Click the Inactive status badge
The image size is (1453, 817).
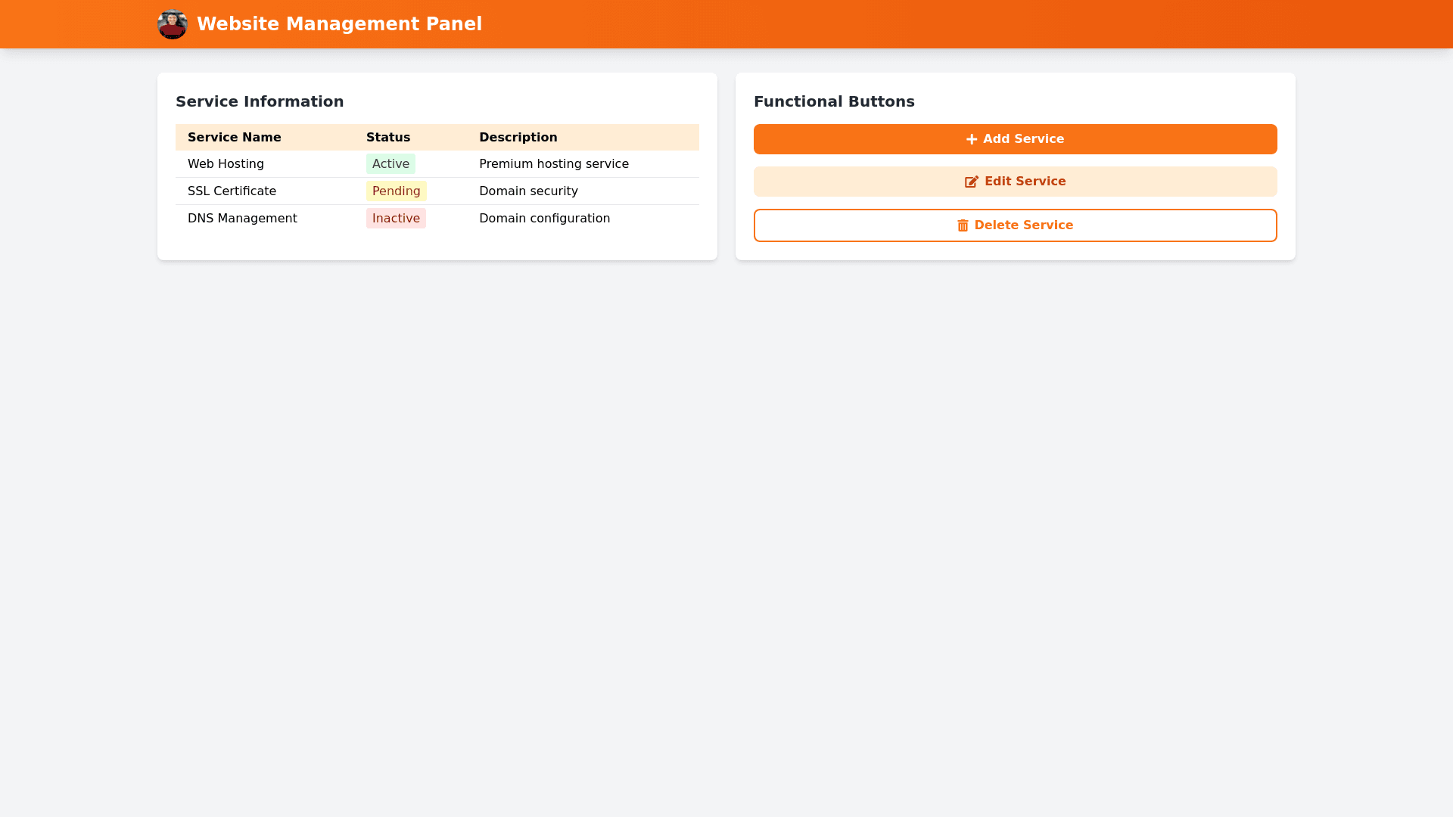pyautogui.click(x=396, y=219)
